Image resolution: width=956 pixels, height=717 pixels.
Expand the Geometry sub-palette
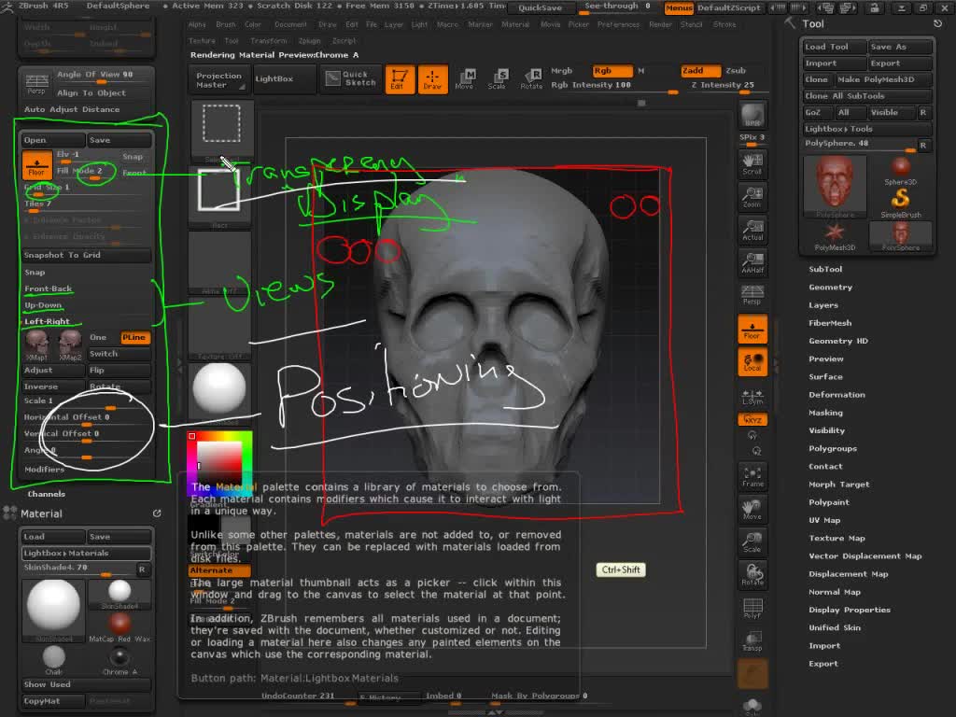[830, 288]
